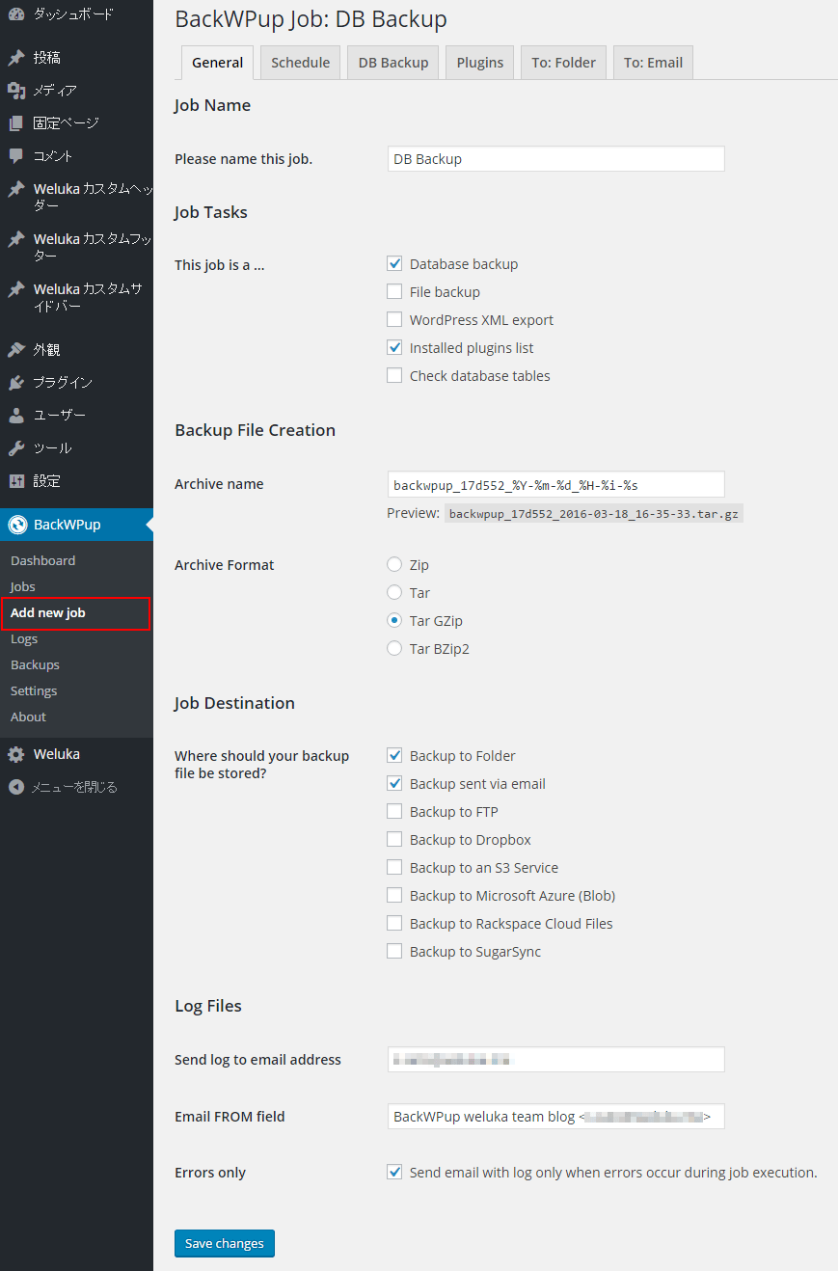Toggle the Errors only email checkbox
Viewport: 838px width, 1271px height.
pos(394,1172)
